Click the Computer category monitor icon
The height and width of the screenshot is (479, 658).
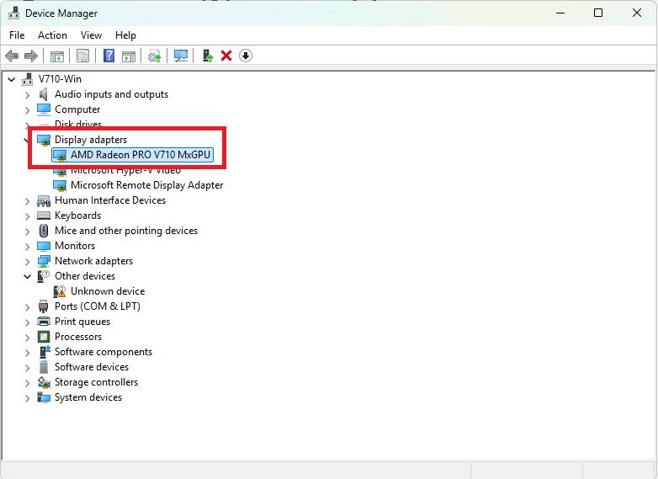click(44, 109)
